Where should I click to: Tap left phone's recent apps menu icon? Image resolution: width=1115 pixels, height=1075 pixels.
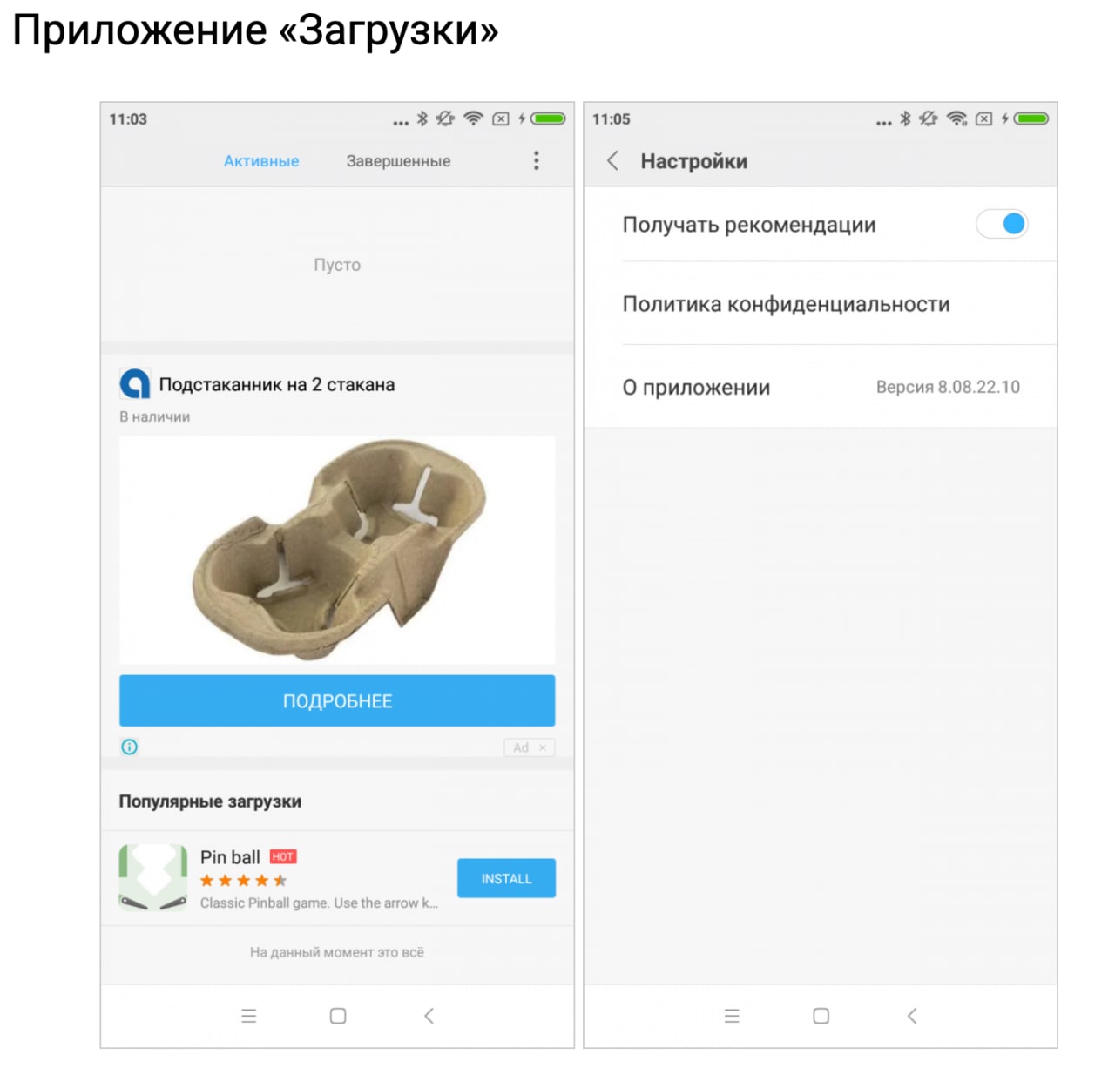point(249,1016)
